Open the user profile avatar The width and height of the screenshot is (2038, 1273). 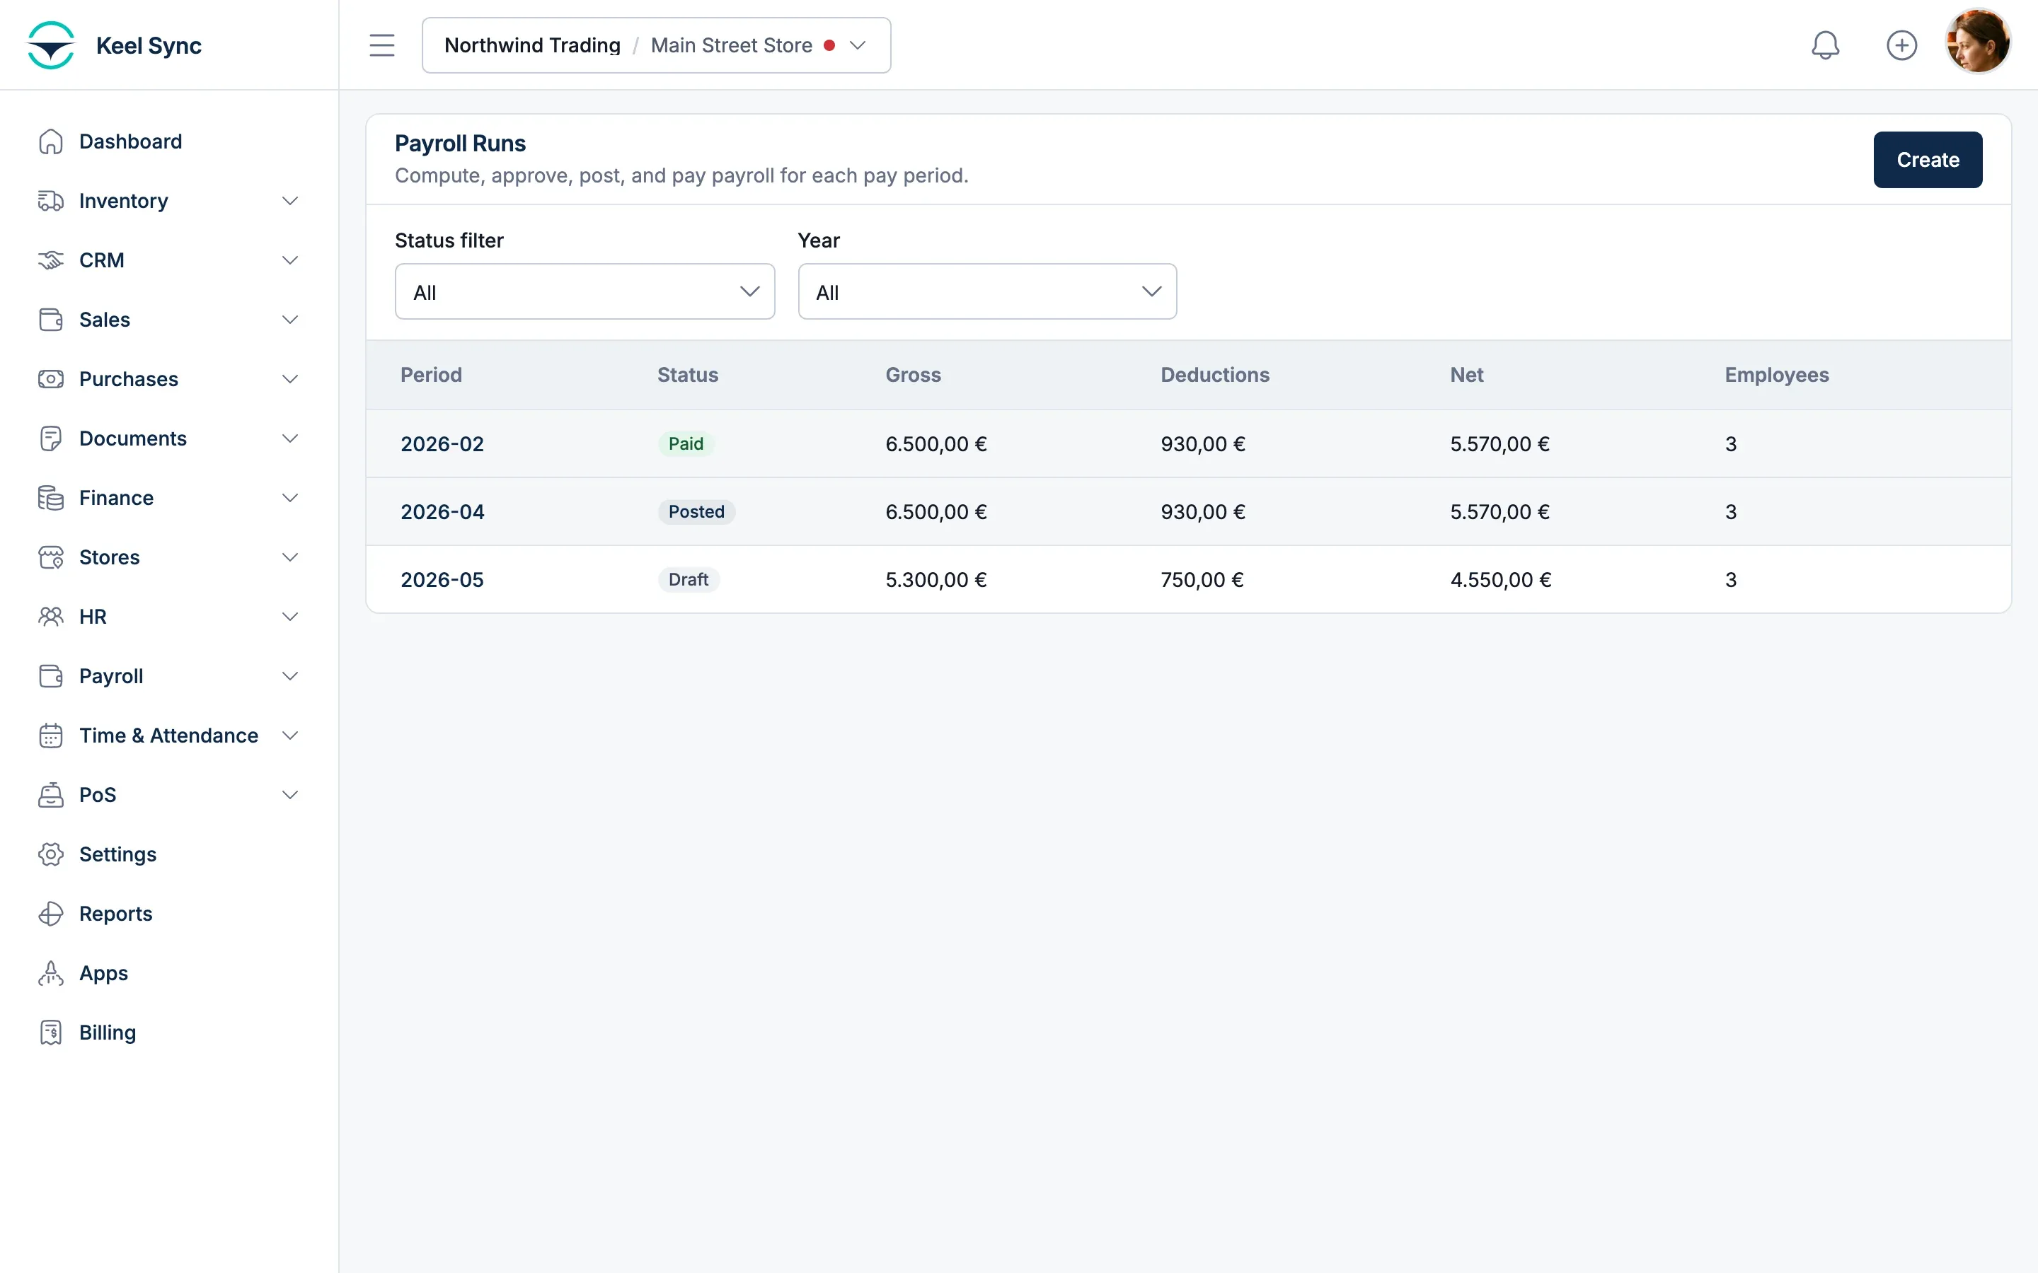1977,42
